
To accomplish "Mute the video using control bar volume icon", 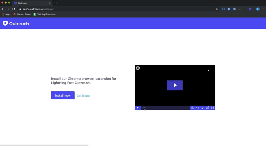I will coord(197,108).
